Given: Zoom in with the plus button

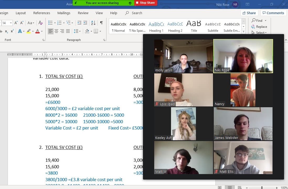Looking at the screenshot, I should coord(277,187).
